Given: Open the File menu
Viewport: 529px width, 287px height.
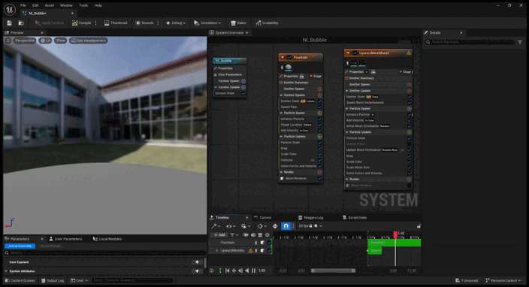Looking at the screenshot, I should pos(23,5).
